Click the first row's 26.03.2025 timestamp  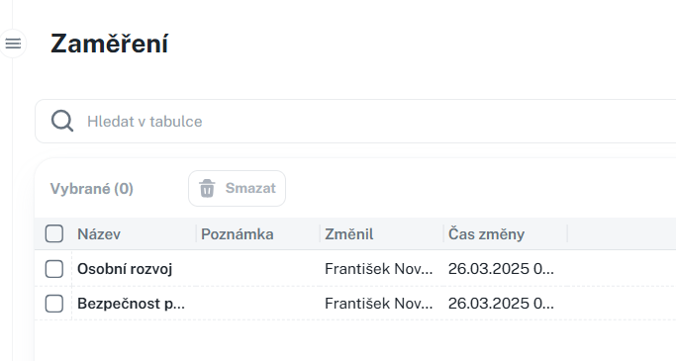click(x=501, y=269)
